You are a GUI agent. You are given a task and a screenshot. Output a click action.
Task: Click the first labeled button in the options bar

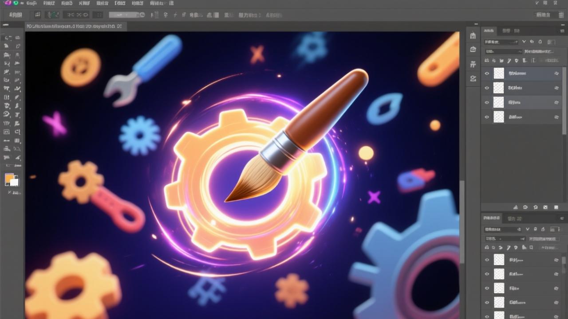pos(16,15)
